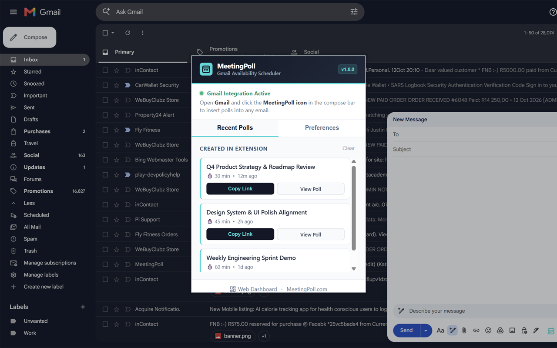Open the select dropdown arrow beside checkbox
Image resolution: width=557 pixels, height=348 pixels.
point(113,33)
